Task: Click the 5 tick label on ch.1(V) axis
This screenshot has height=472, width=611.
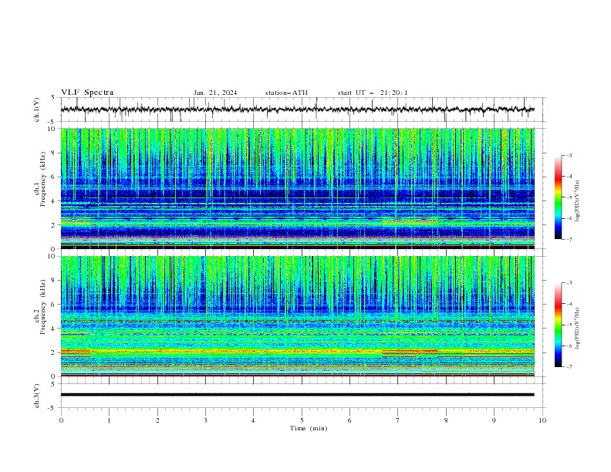Action: [53, 98]
